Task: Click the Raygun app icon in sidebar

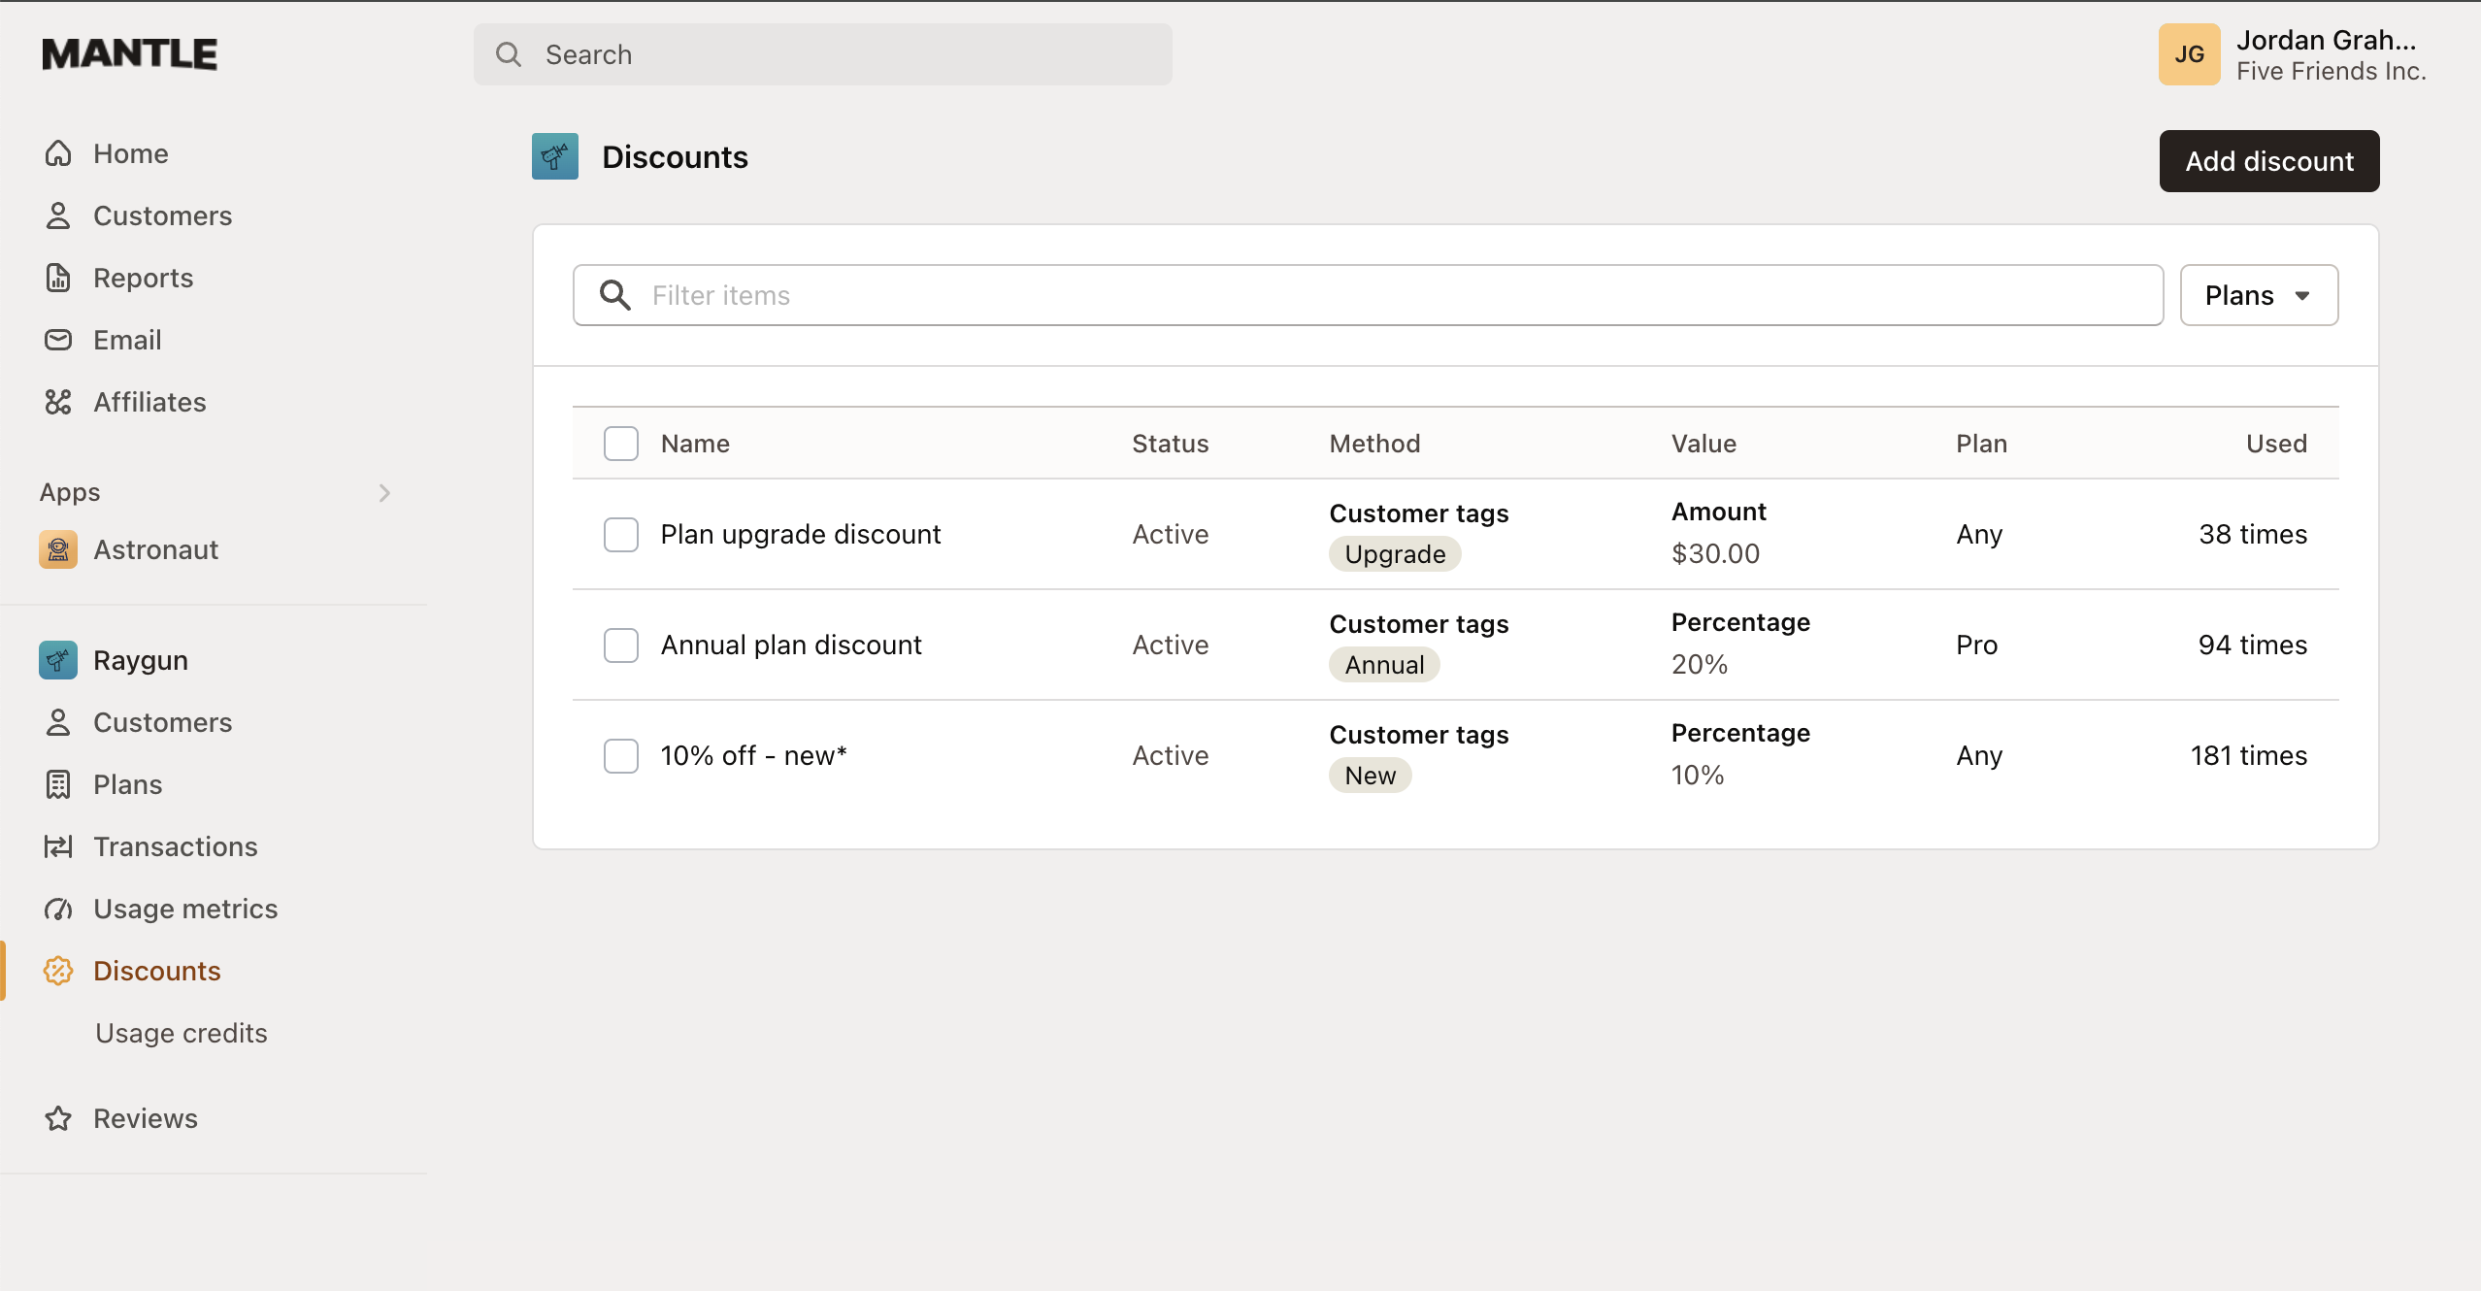Action: [58, 660]
